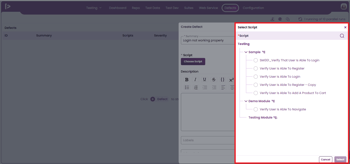The width and height of the screenshot is (350, 164).
Task: Select Verify User Is Able To Add A Product To Cart radio
Action: (x=256, y=93)
